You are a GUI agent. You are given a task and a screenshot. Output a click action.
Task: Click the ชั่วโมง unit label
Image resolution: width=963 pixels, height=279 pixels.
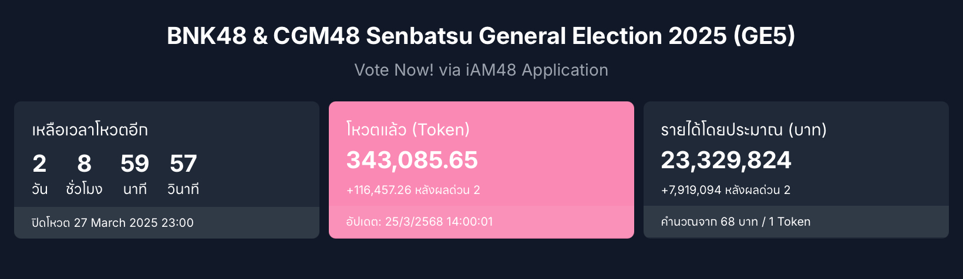[x=84, y=189]
